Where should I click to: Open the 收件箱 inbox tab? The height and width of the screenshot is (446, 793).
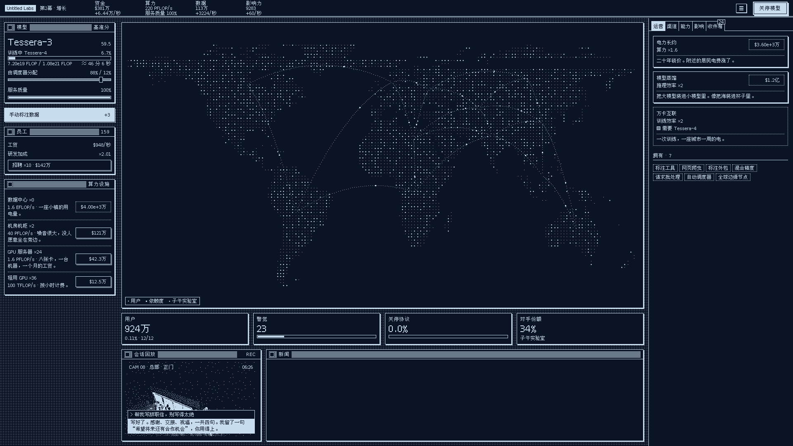coord(715,26)
